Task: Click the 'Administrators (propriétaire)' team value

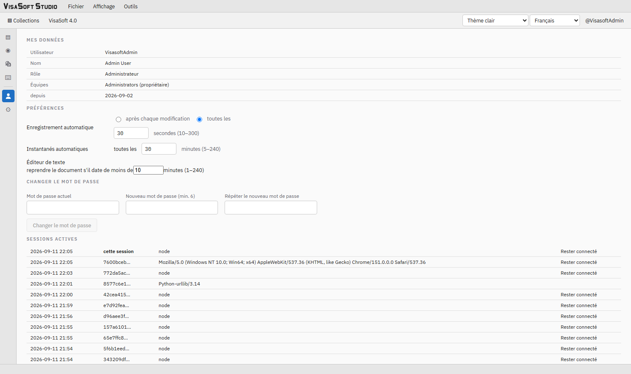Action: point(137,85)
